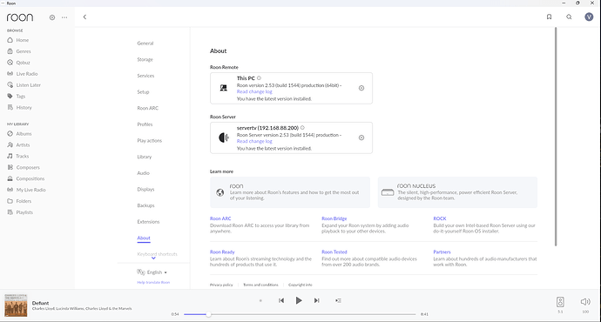Go back with the arrow
601x322 pixels.
[x=84, y=17]
